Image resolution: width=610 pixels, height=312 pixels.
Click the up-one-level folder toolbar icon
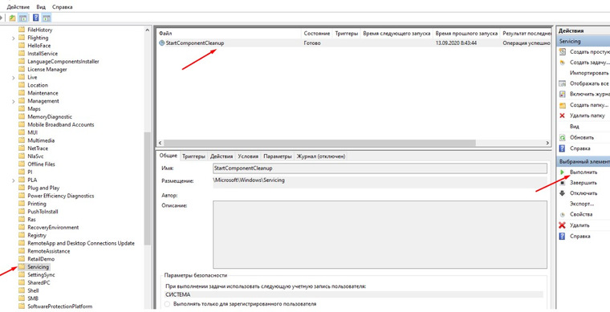(x=13, y=18)
